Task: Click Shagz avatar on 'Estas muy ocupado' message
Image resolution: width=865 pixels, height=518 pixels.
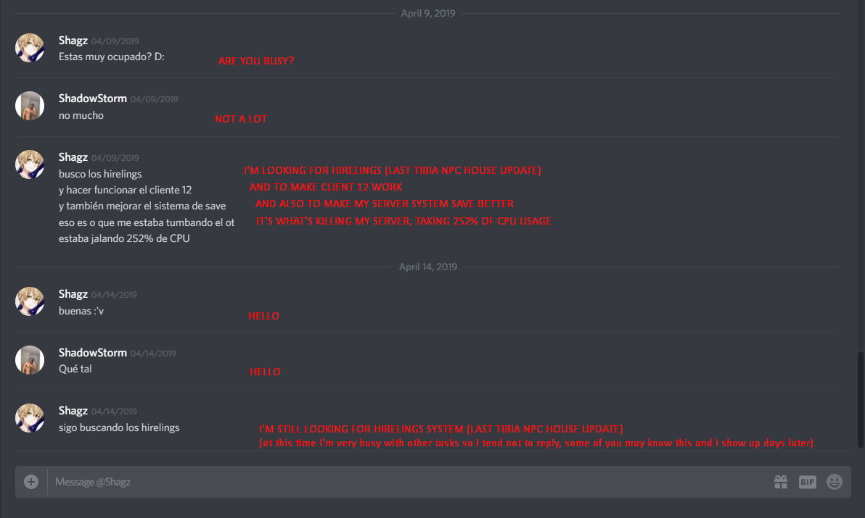Action: click(x=30, y=48)
